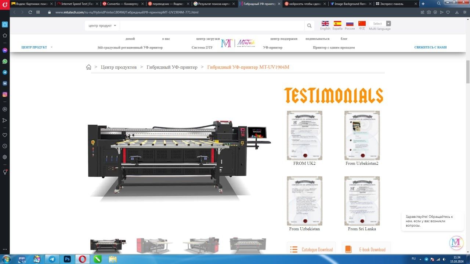Select the Chinese flag language
Screen dimensions: 470x264
362,23
